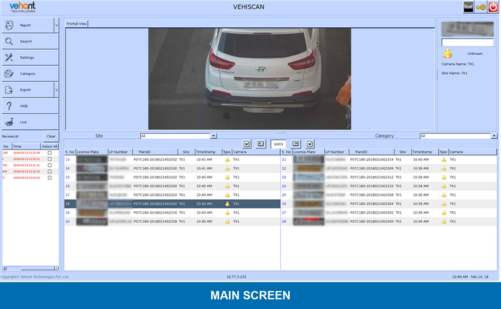Click type icon in row 15
Image resolution: width=501 pixels, height=309 pixels.
[x=227, y=177]
